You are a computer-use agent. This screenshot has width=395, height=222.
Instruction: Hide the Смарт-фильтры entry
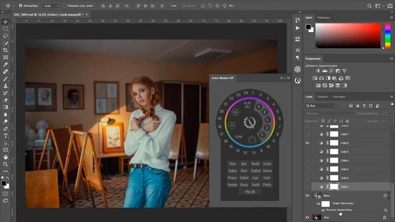318,203
